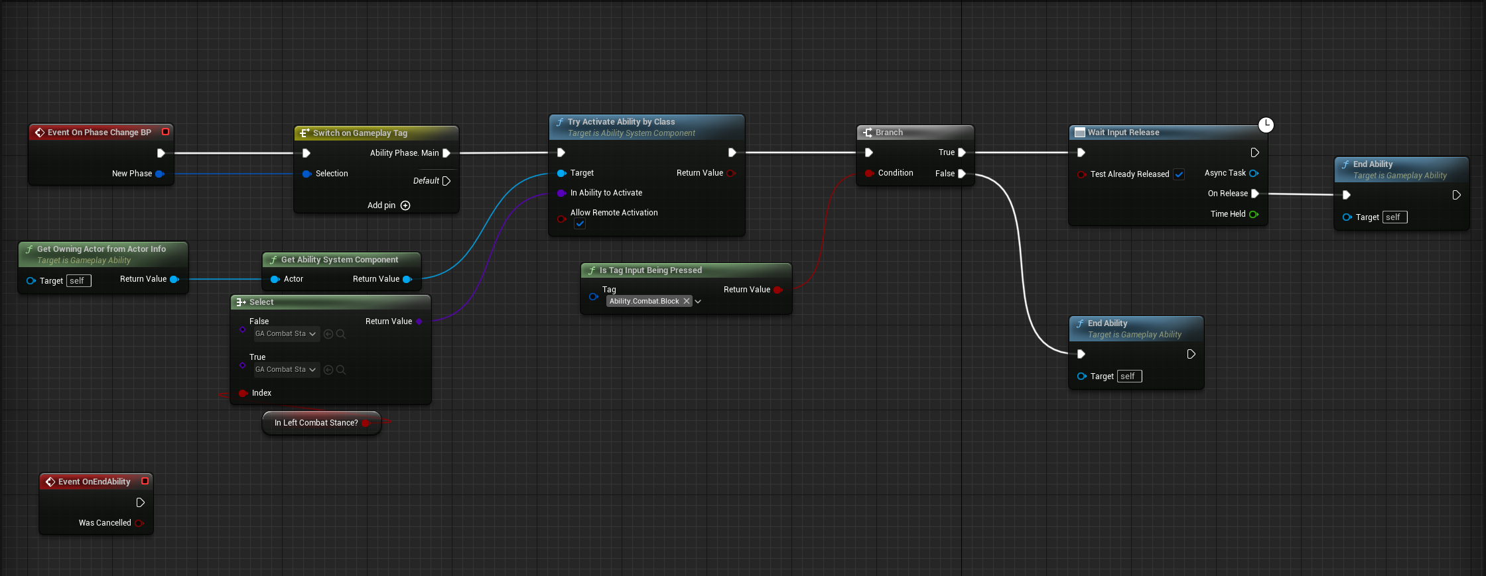Select the In Left Combat Stance? variable node
The width and height of the screenshot is (1486, 576).
[x=322, y=423]
